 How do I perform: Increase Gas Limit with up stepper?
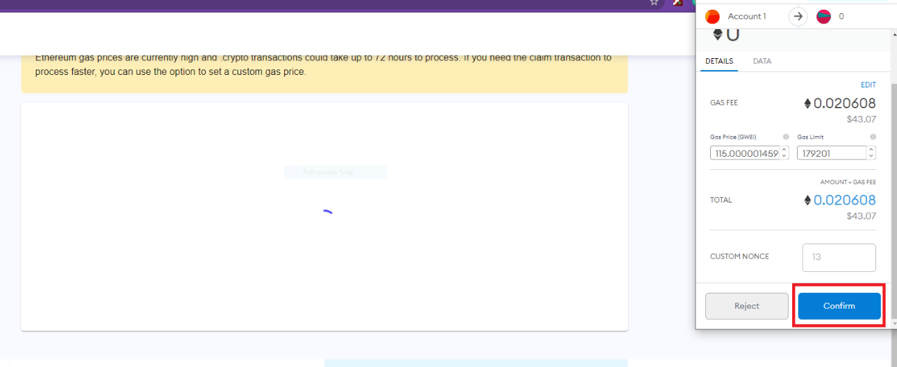tap(871, 149)
